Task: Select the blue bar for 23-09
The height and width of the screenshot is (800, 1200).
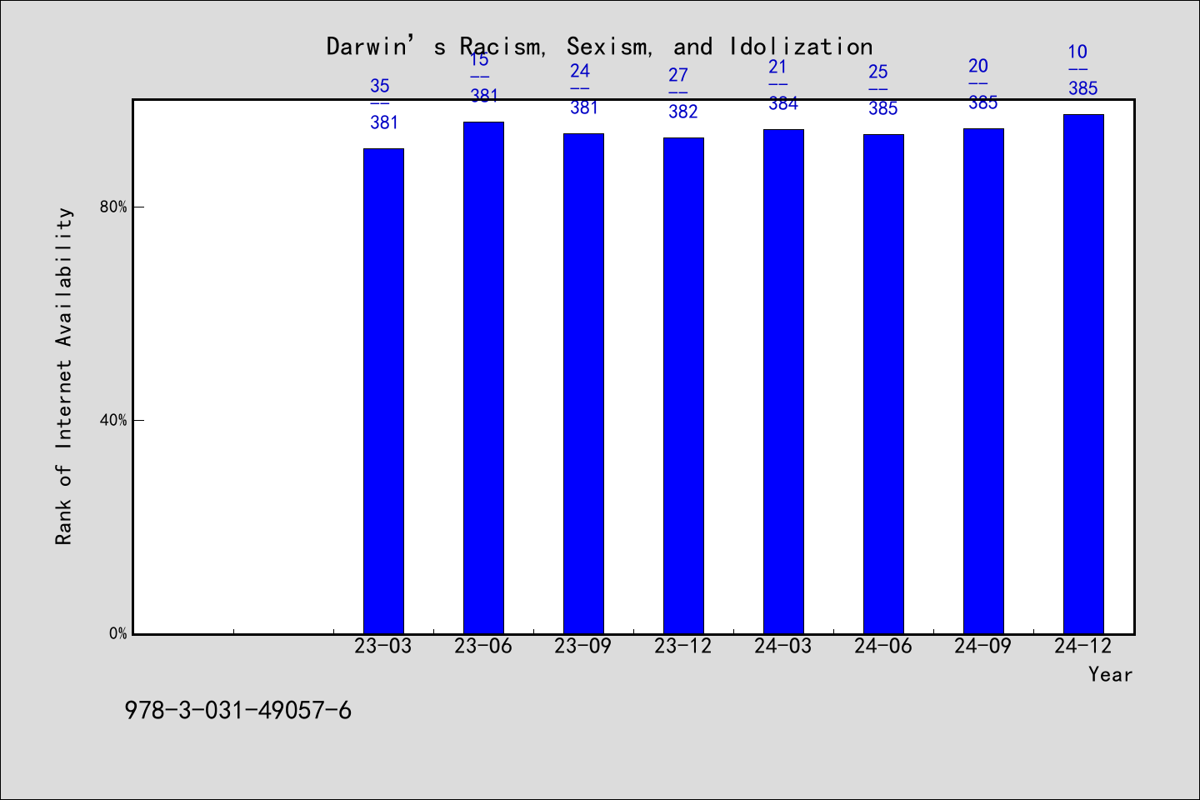Action: click(x=583, y=383)
